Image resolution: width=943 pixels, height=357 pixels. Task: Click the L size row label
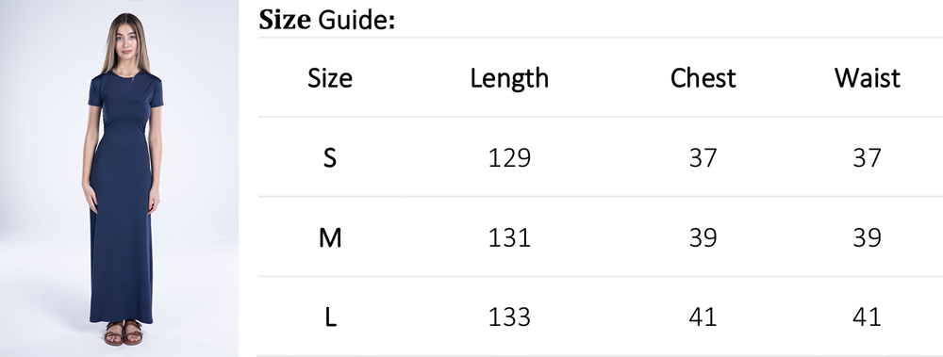pyautogui.click(x=329, y=317)
